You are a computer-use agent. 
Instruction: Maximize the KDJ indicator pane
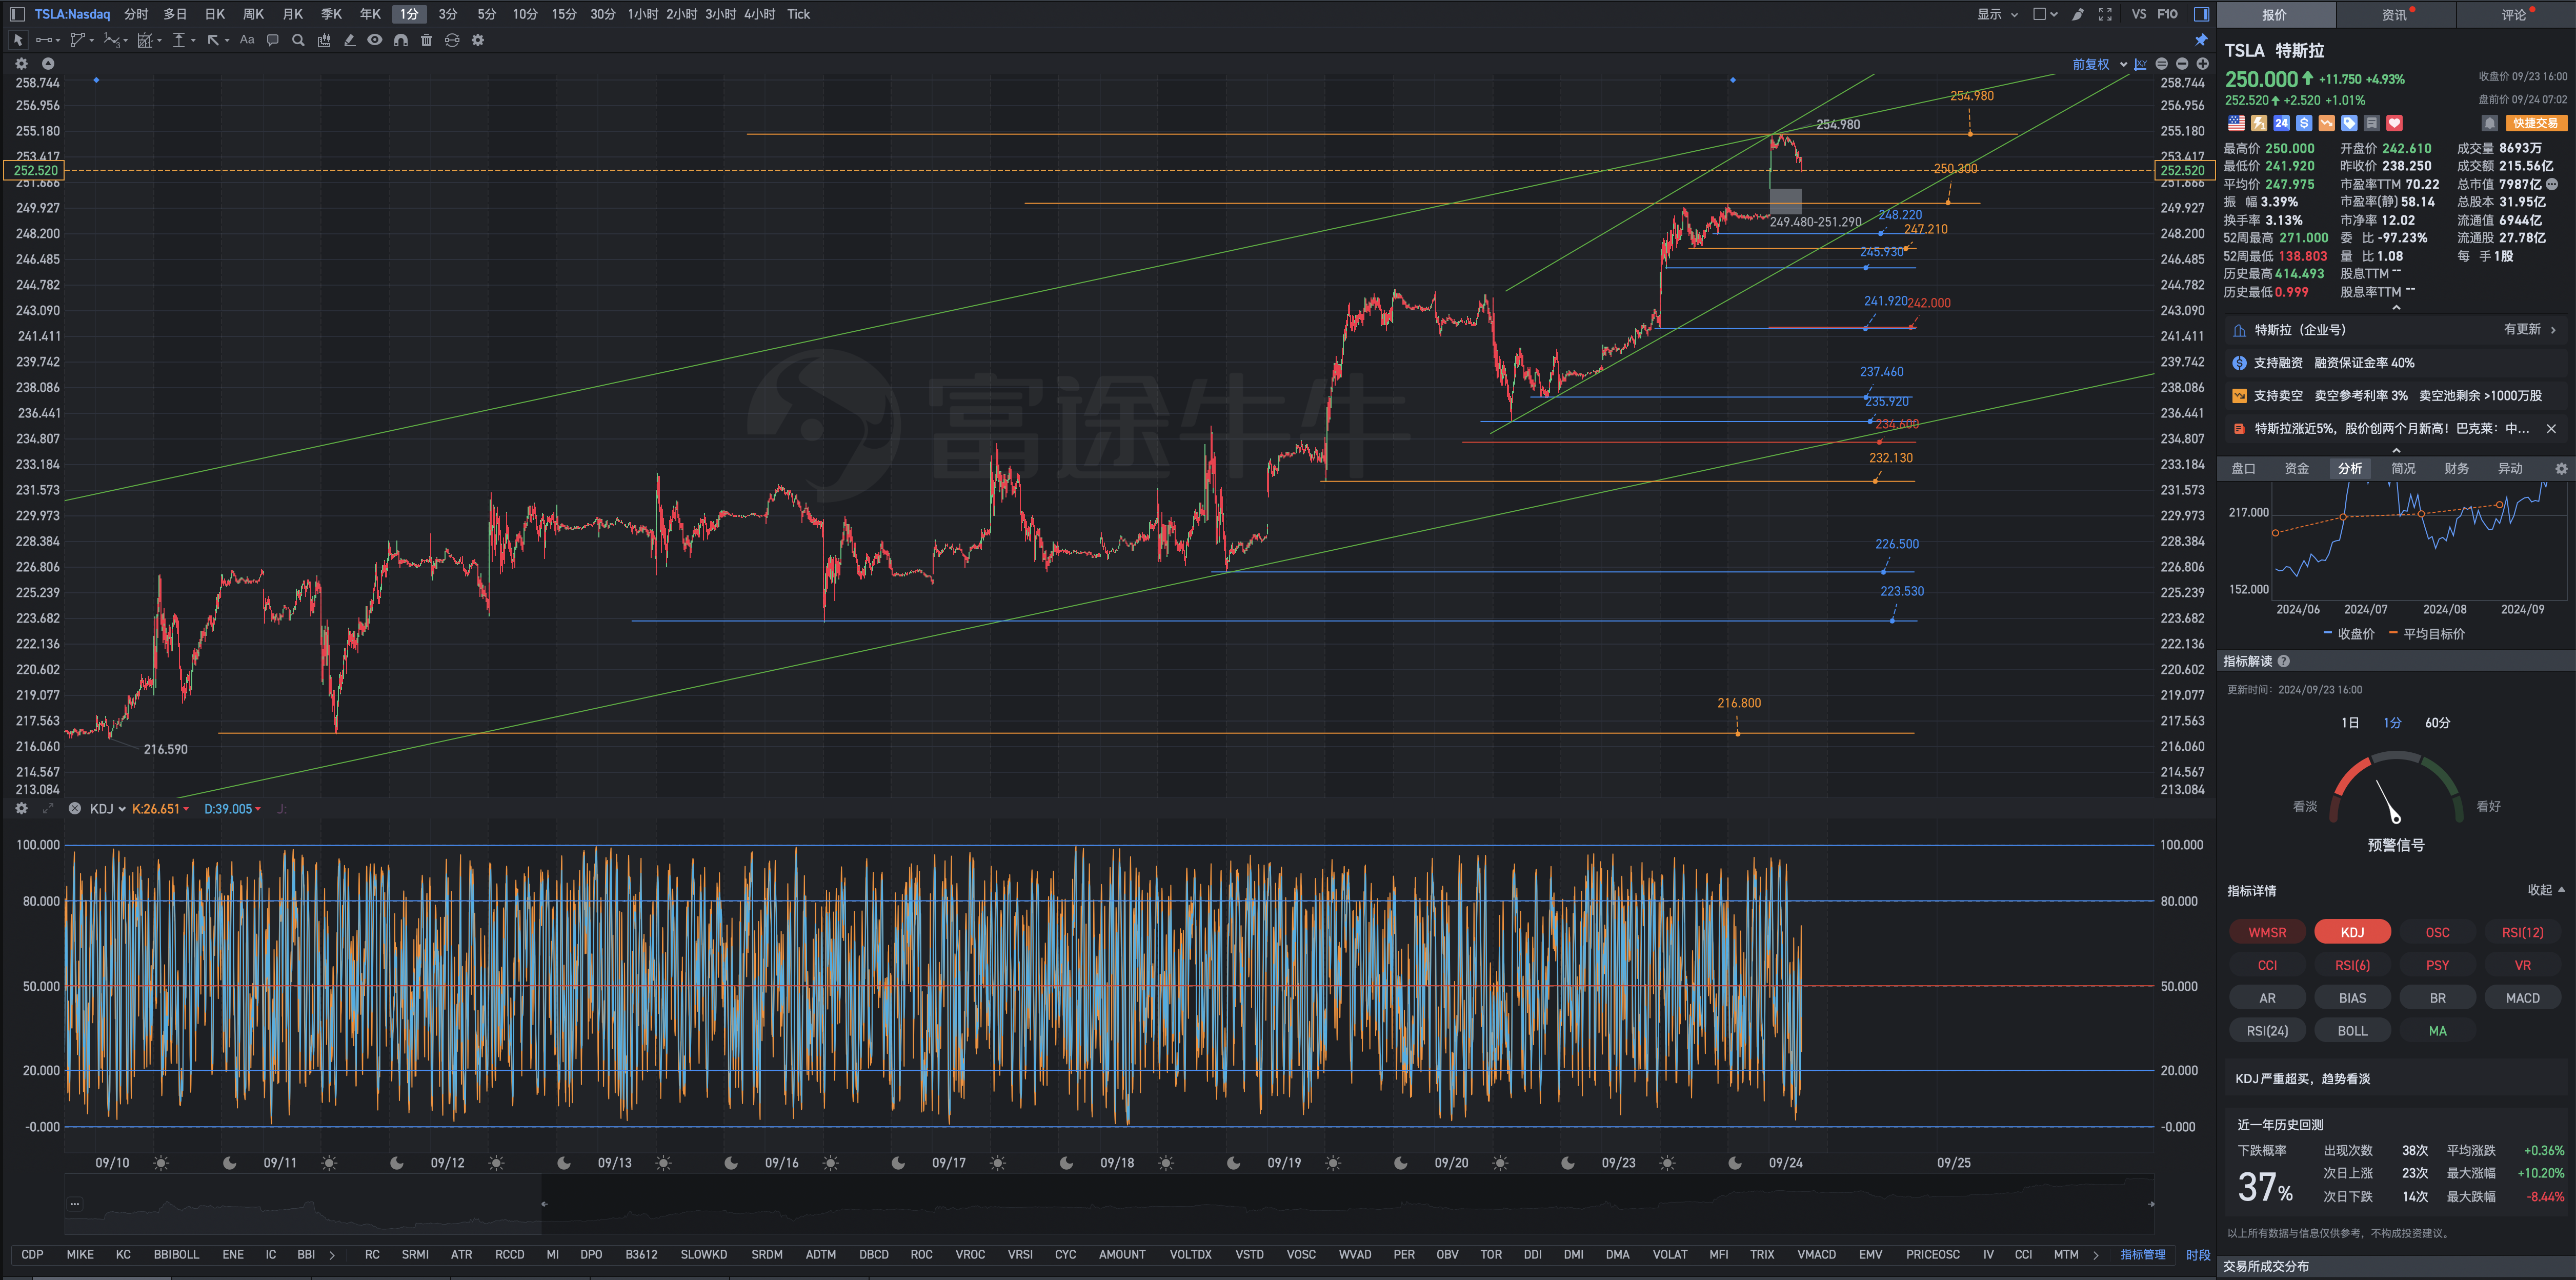click(47, 808)
